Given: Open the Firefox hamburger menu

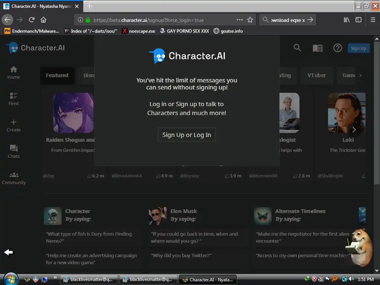Looking at the screenshot, I should click(x=373, y=20).
